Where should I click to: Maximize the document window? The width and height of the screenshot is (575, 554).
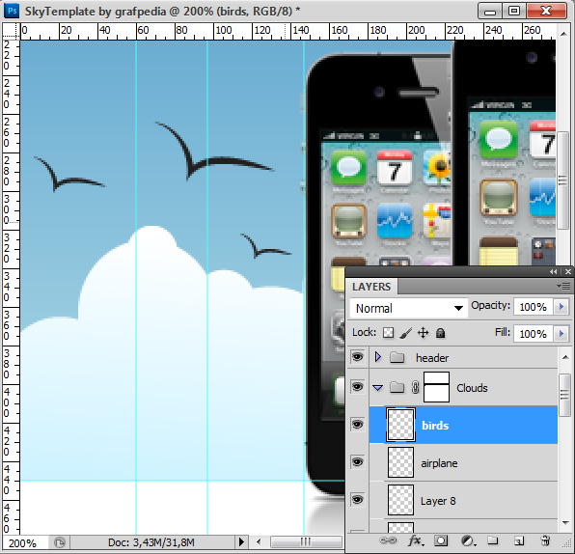[x=514, y=11]
